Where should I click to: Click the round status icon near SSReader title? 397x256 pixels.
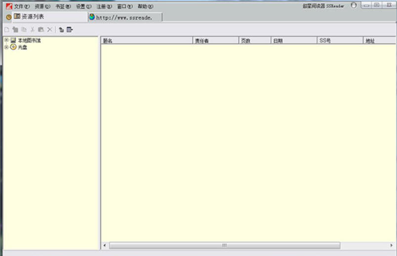point(354,5)
